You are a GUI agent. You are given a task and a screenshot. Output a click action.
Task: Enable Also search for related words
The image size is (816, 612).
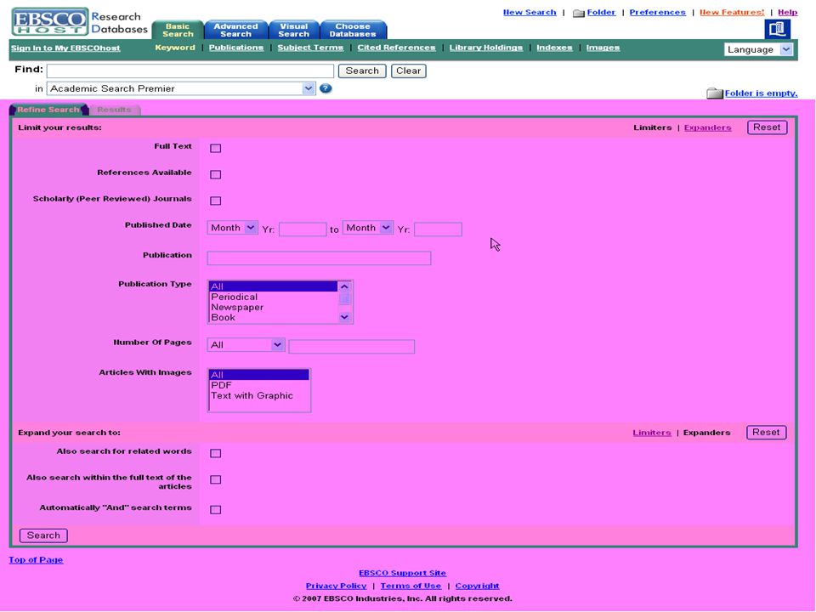[x=215, y=453]
